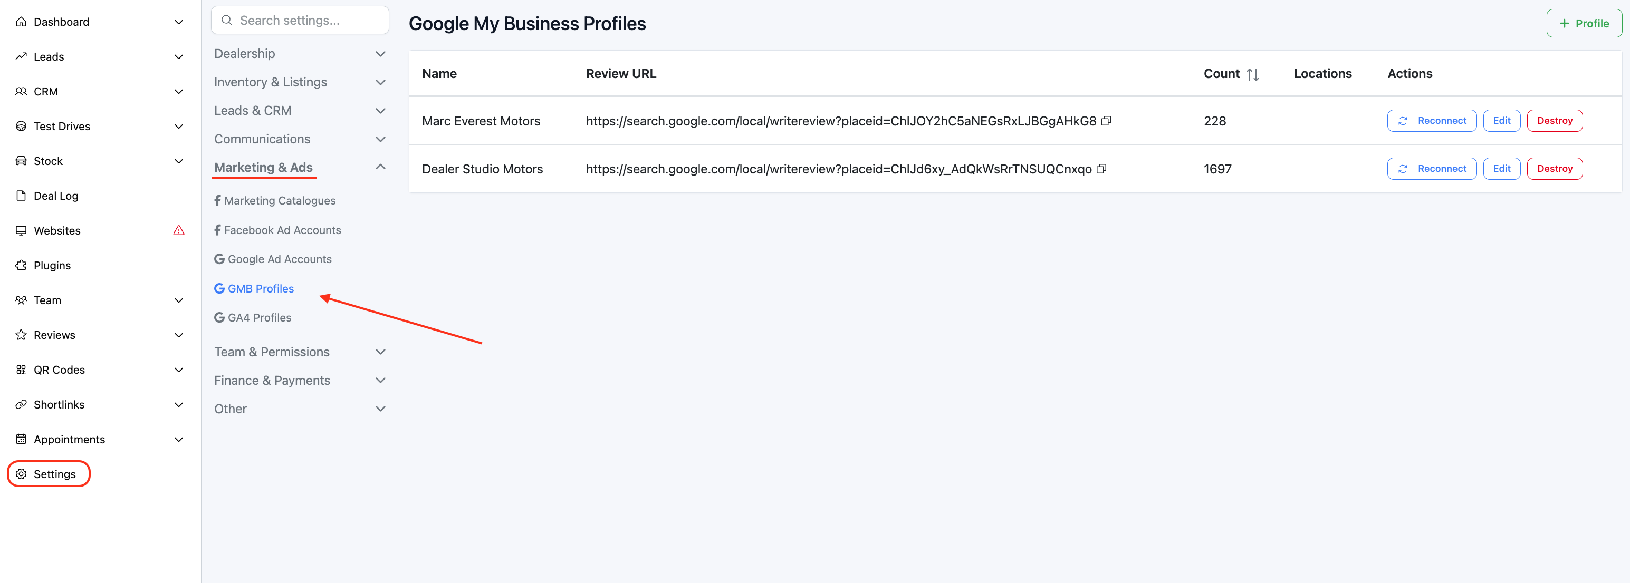Add a new Profile
The image size is (1630, 583).
pos(1583,23)
